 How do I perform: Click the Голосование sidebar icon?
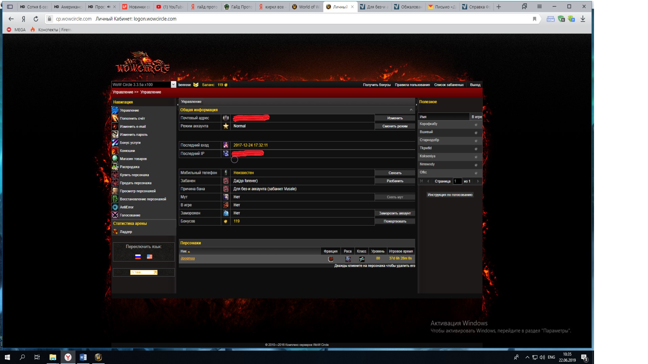click(x=115, y=215)
